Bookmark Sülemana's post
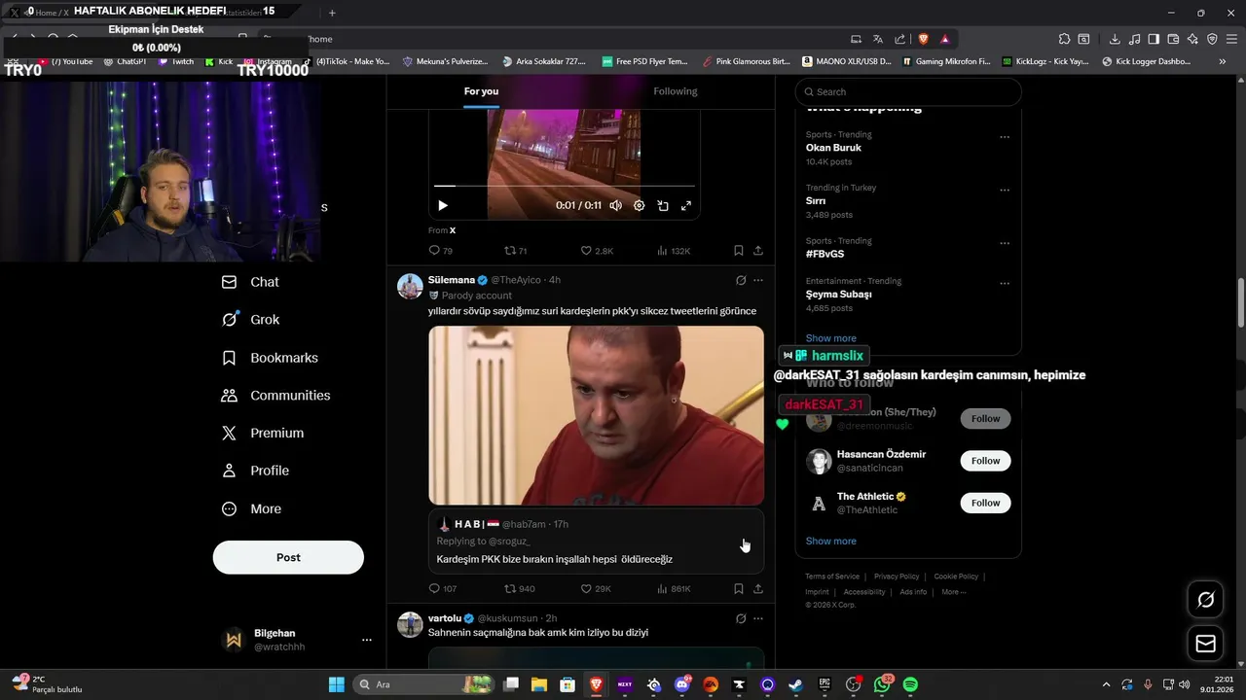 [739, 589]
